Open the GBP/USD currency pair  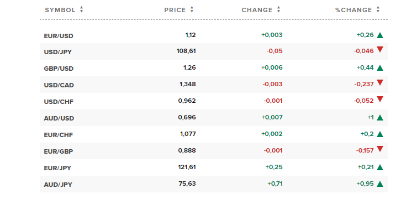pos(59,69)
